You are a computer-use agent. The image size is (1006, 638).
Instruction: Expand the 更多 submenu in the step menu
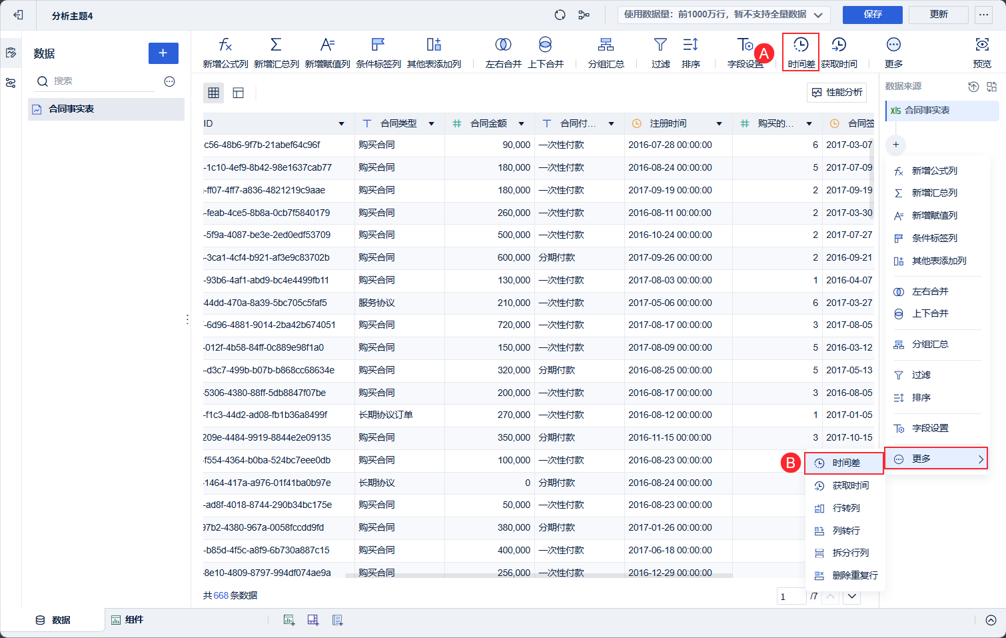tap(936, 459)
